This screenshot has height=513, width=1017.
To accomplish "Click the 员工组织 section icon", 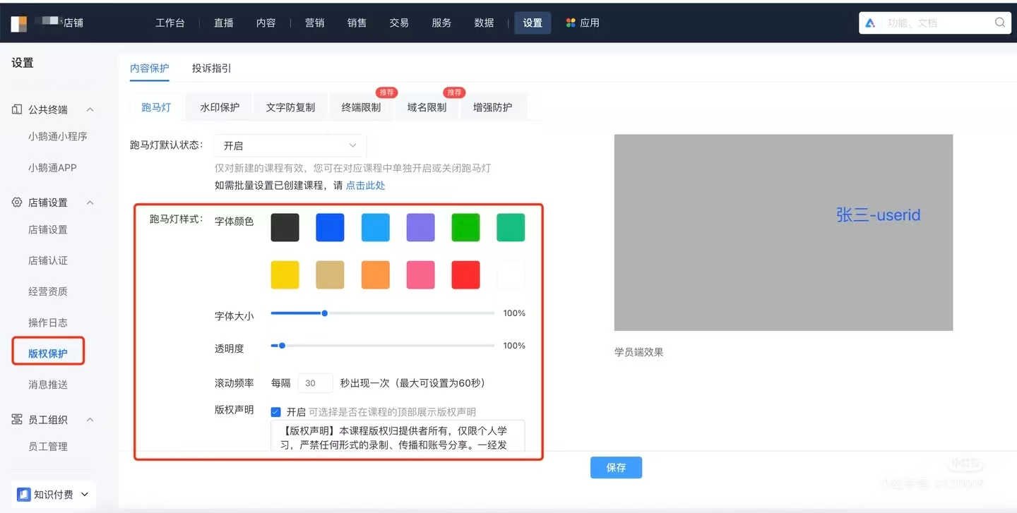I will (x=17, y=420).
